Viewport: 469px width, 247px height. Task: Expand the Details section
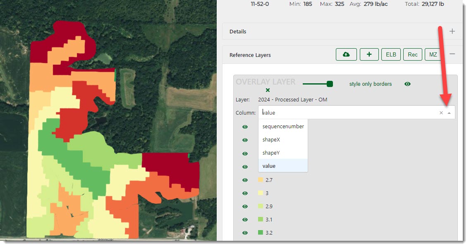tap(452, 31)
